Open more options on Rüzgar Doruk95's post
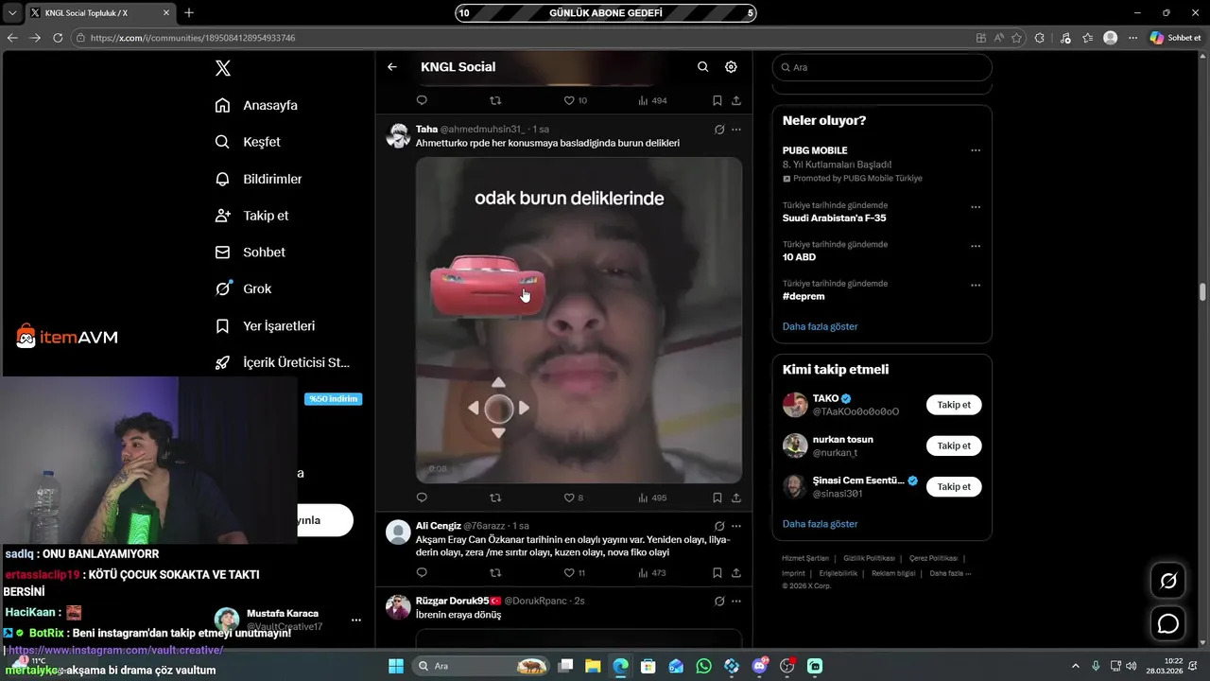 point(736,601)
